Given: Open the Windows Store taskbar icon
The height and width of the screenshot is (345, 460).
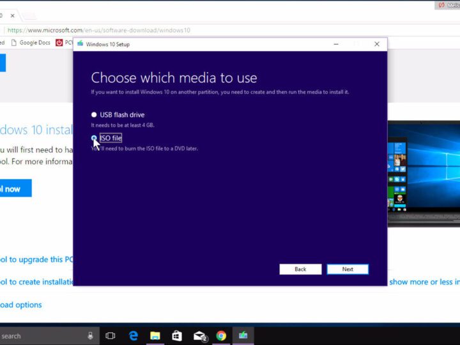Looking at the screenshot, I should click(177, 335).
